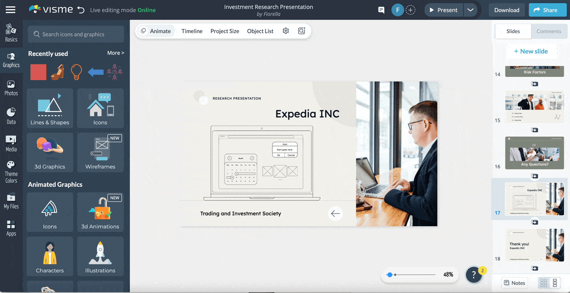The image size is (570, 293).
Task: Open slide 17 transition options
Action: click(534, 221)
